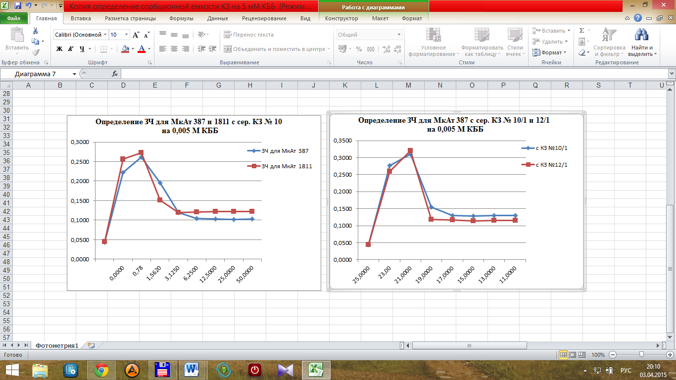Open the Файл tab
This screenshot has width=676, height=380.
14,18
